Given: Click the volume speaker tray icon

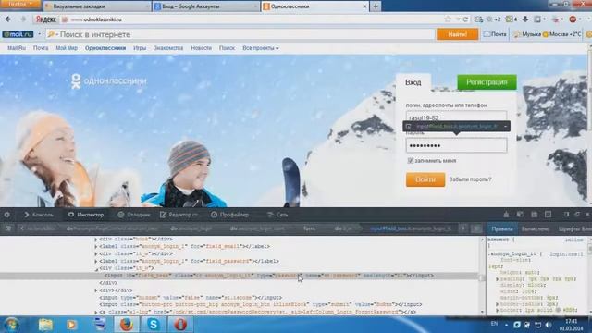Looking at the screenshot, I should [549, 325].
